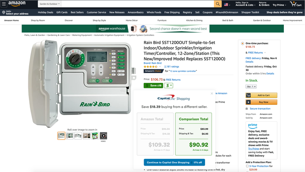This screenshot has height=172, width=305.
Task: Open the shopping cart icon
Action: (x=298, y=4)
